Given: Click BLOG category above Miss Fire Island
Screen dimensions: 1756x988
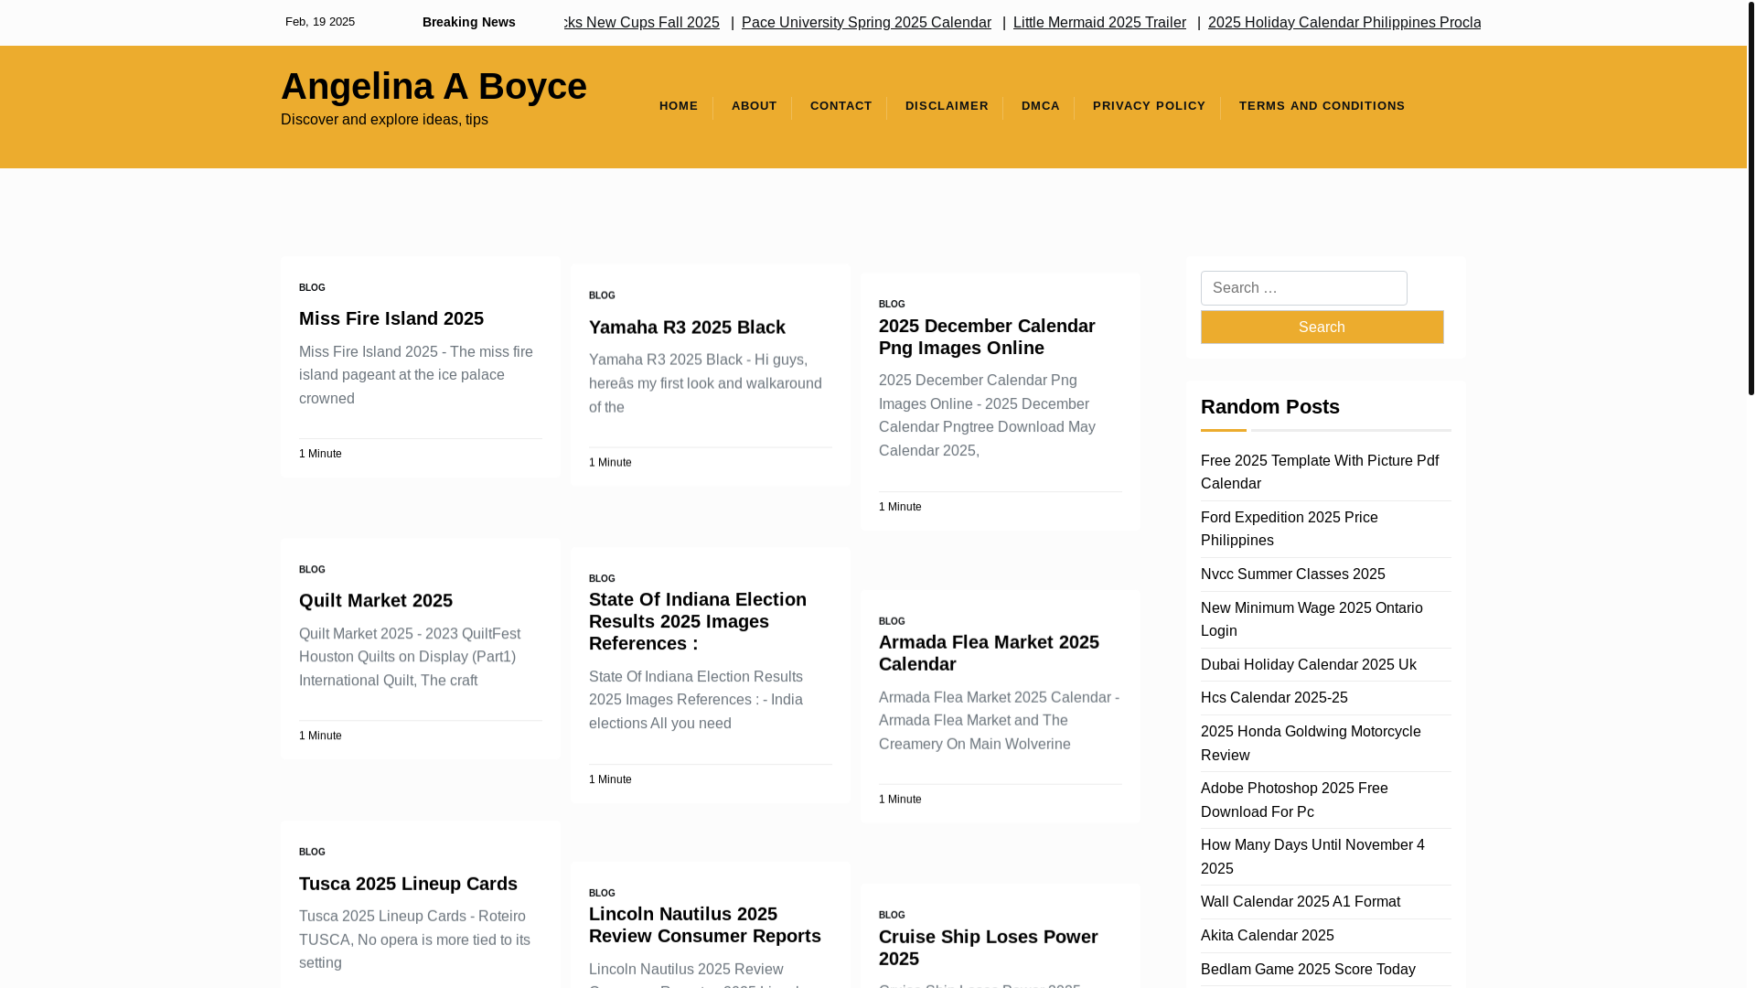Looking at the screenshot, I should [312, 288].
